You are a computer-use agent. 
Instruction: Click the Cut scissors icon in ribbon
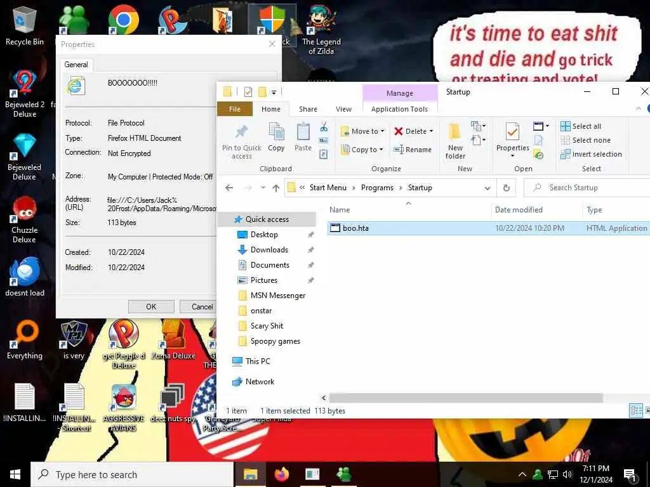324,127
